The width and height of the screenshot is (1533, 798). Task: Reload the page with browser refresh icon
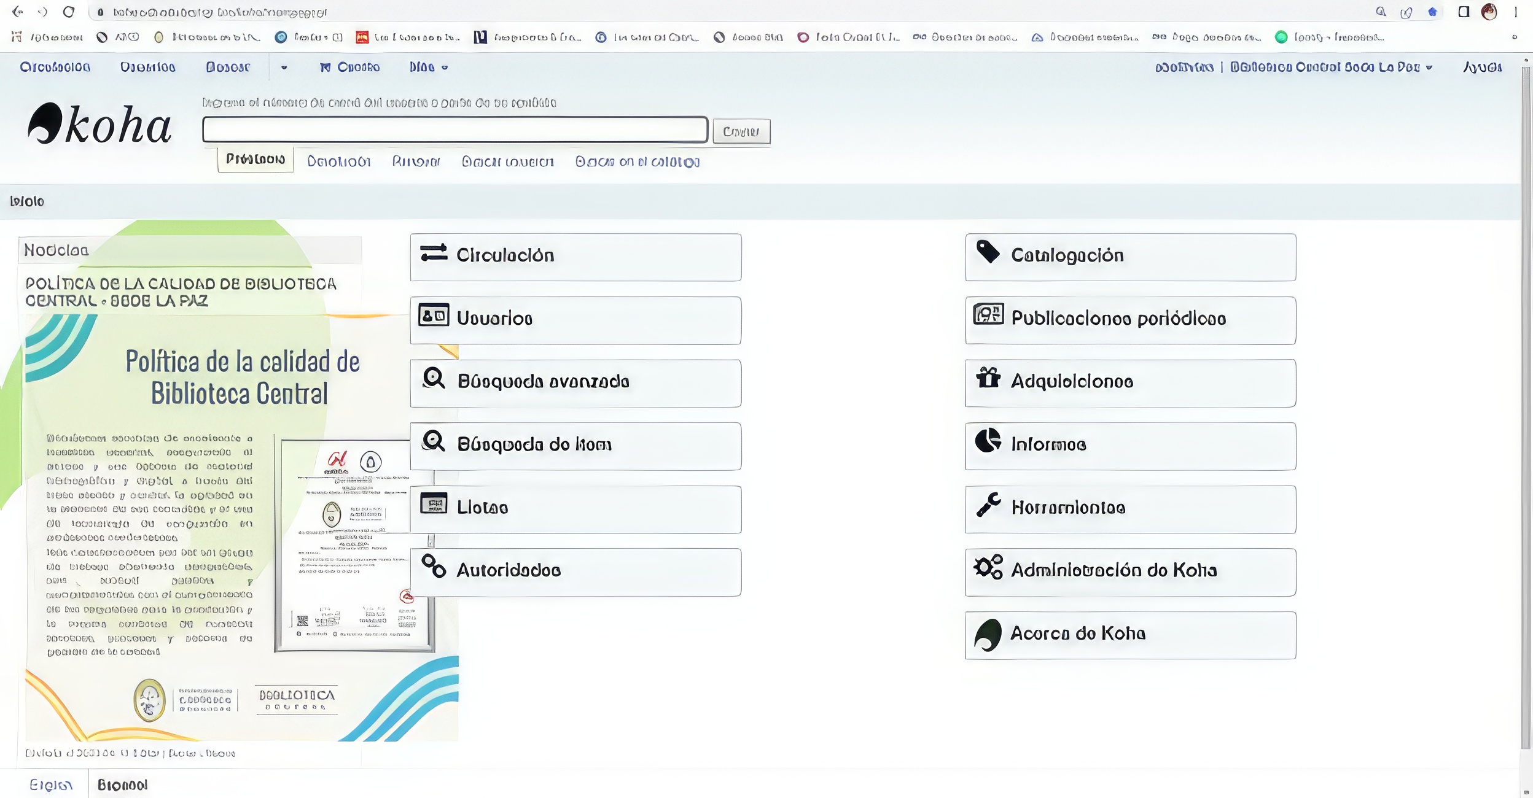tap(69, 12)
